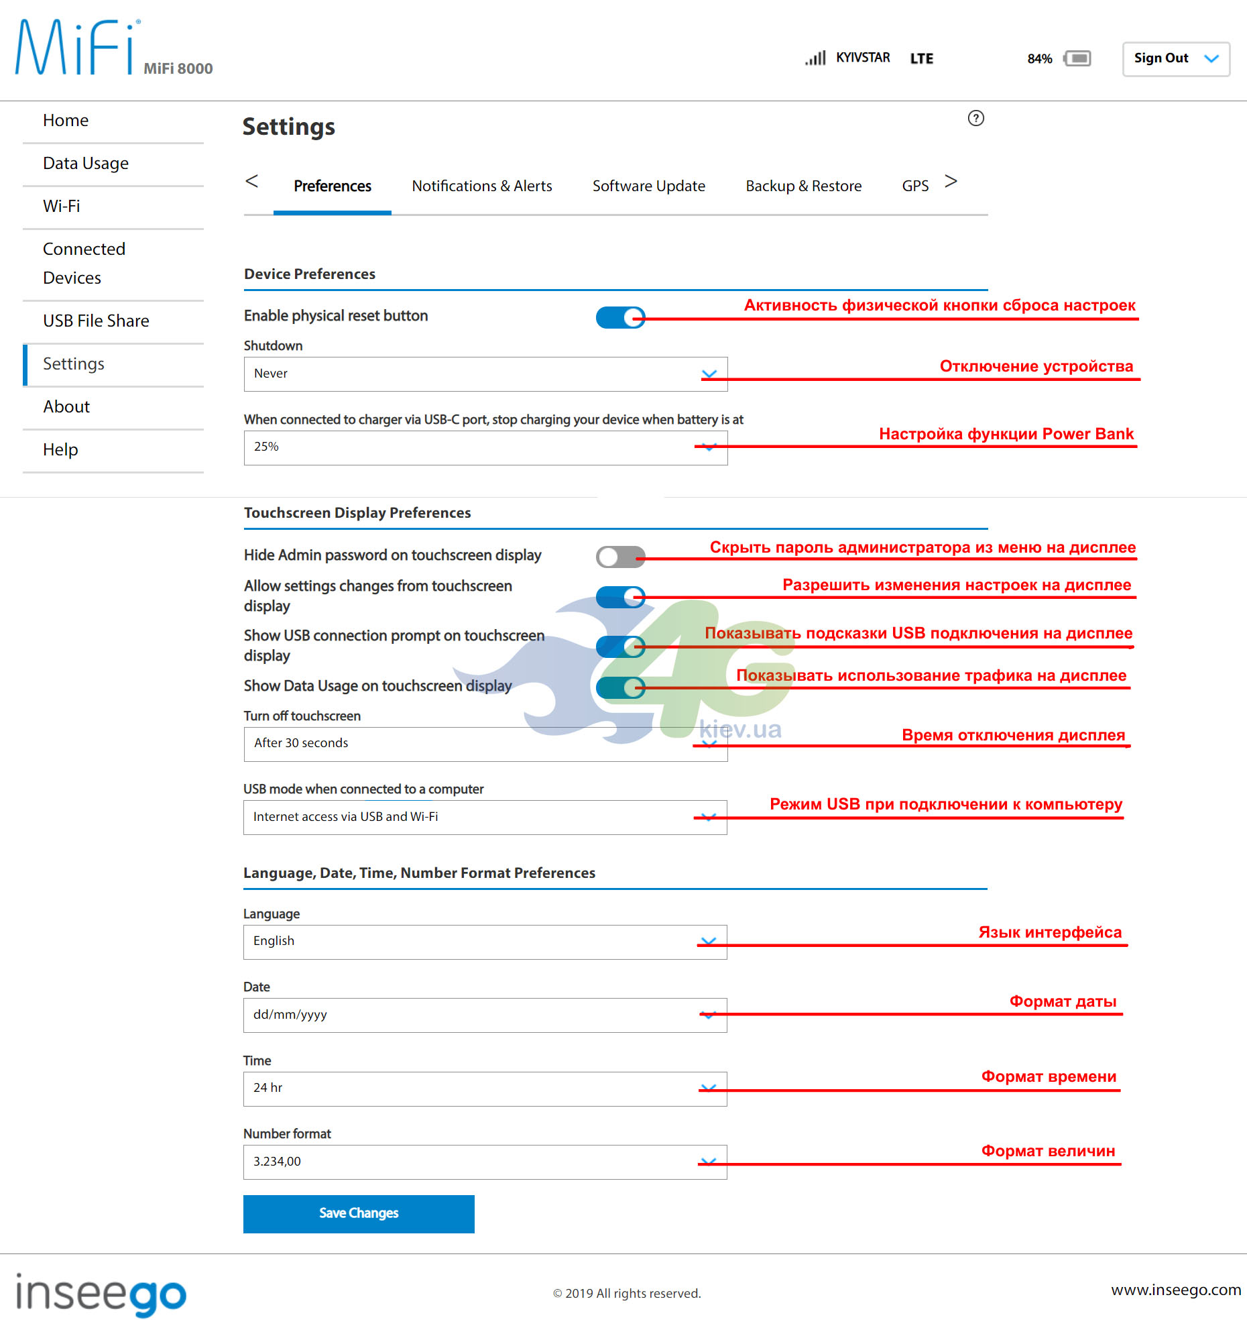Open Connected Devices in the sidebar

pyautogui.click(x=113, y=264)
